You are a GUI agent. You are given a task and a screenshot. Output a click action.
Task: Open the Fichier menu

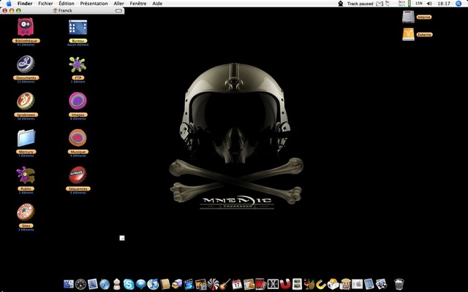click(x=45, y=4)
